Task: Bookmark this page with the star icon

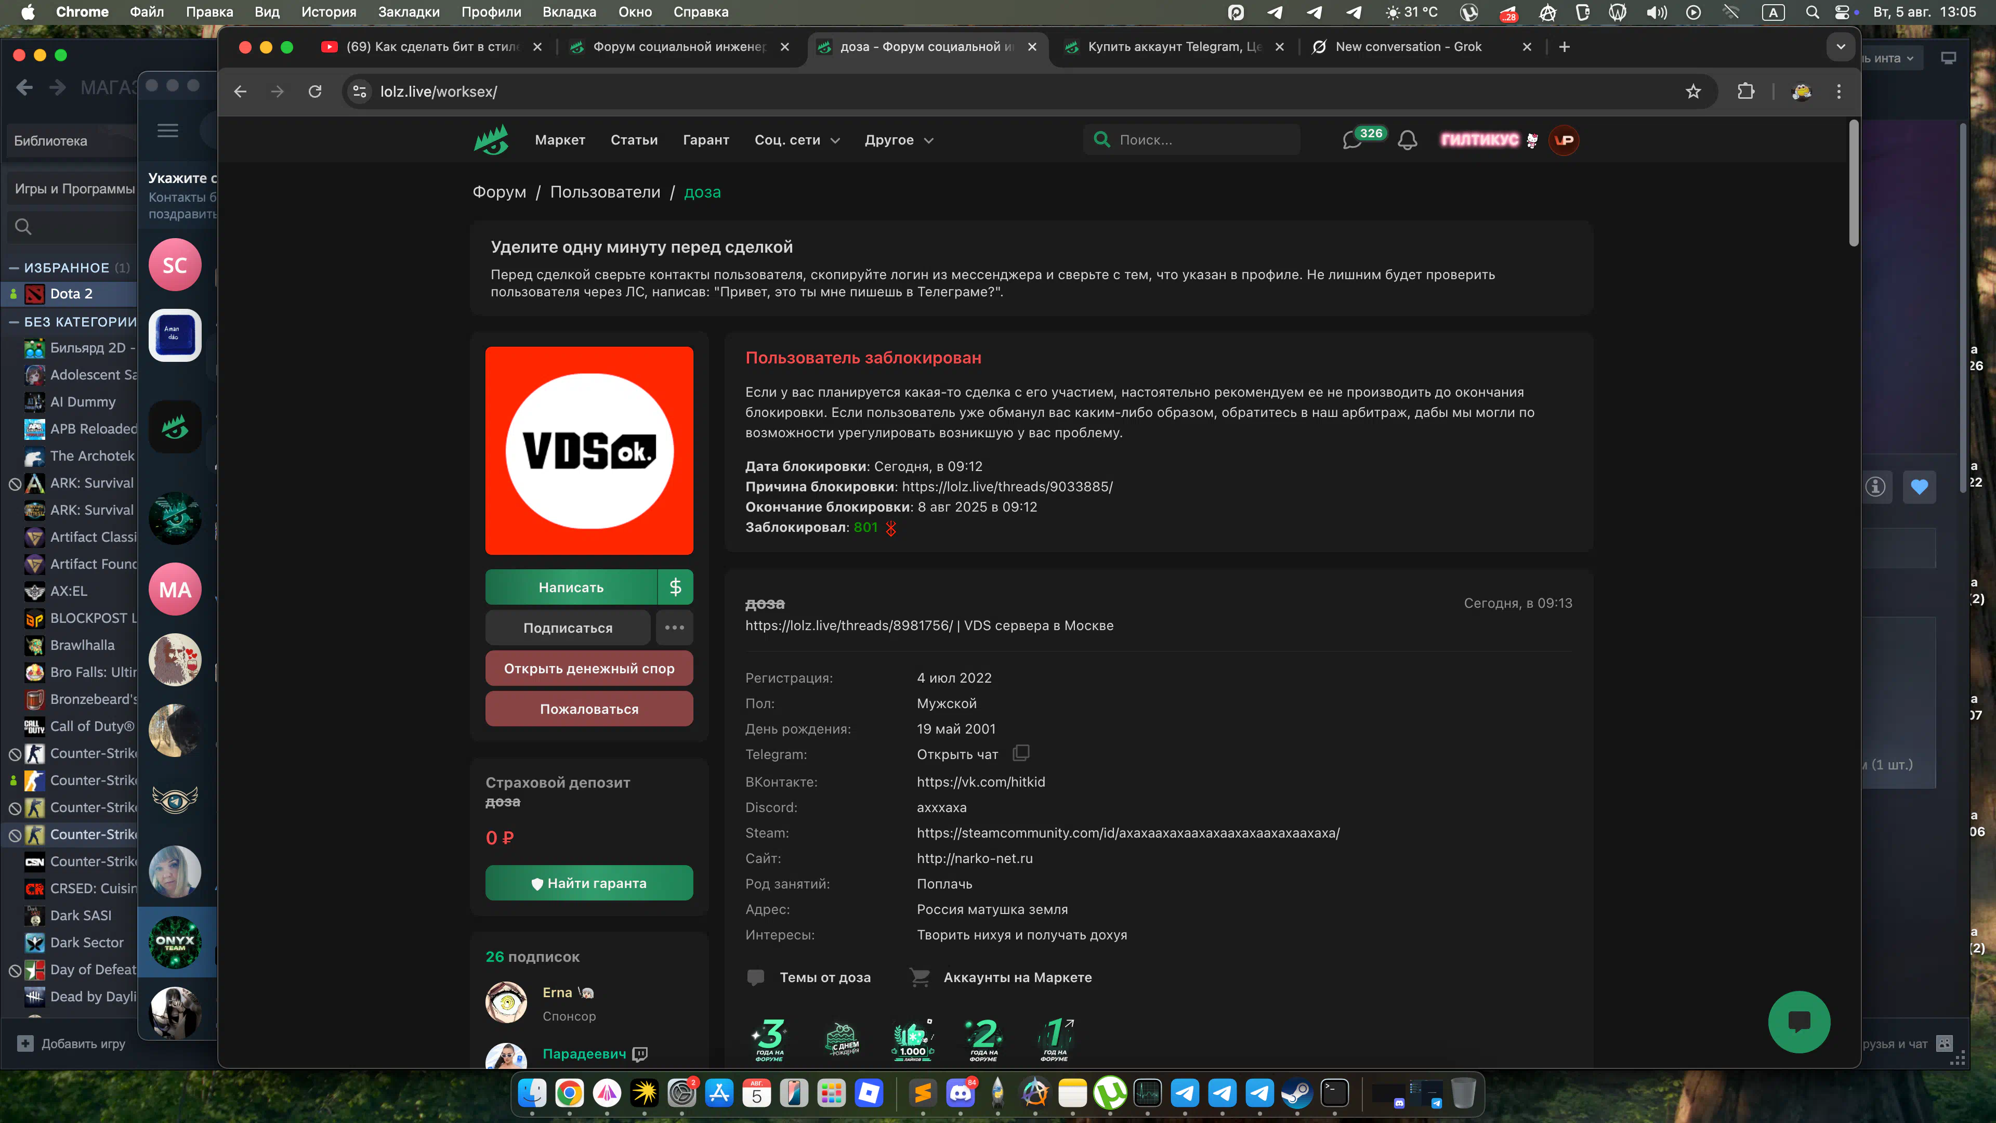Action: point(1693,92)
